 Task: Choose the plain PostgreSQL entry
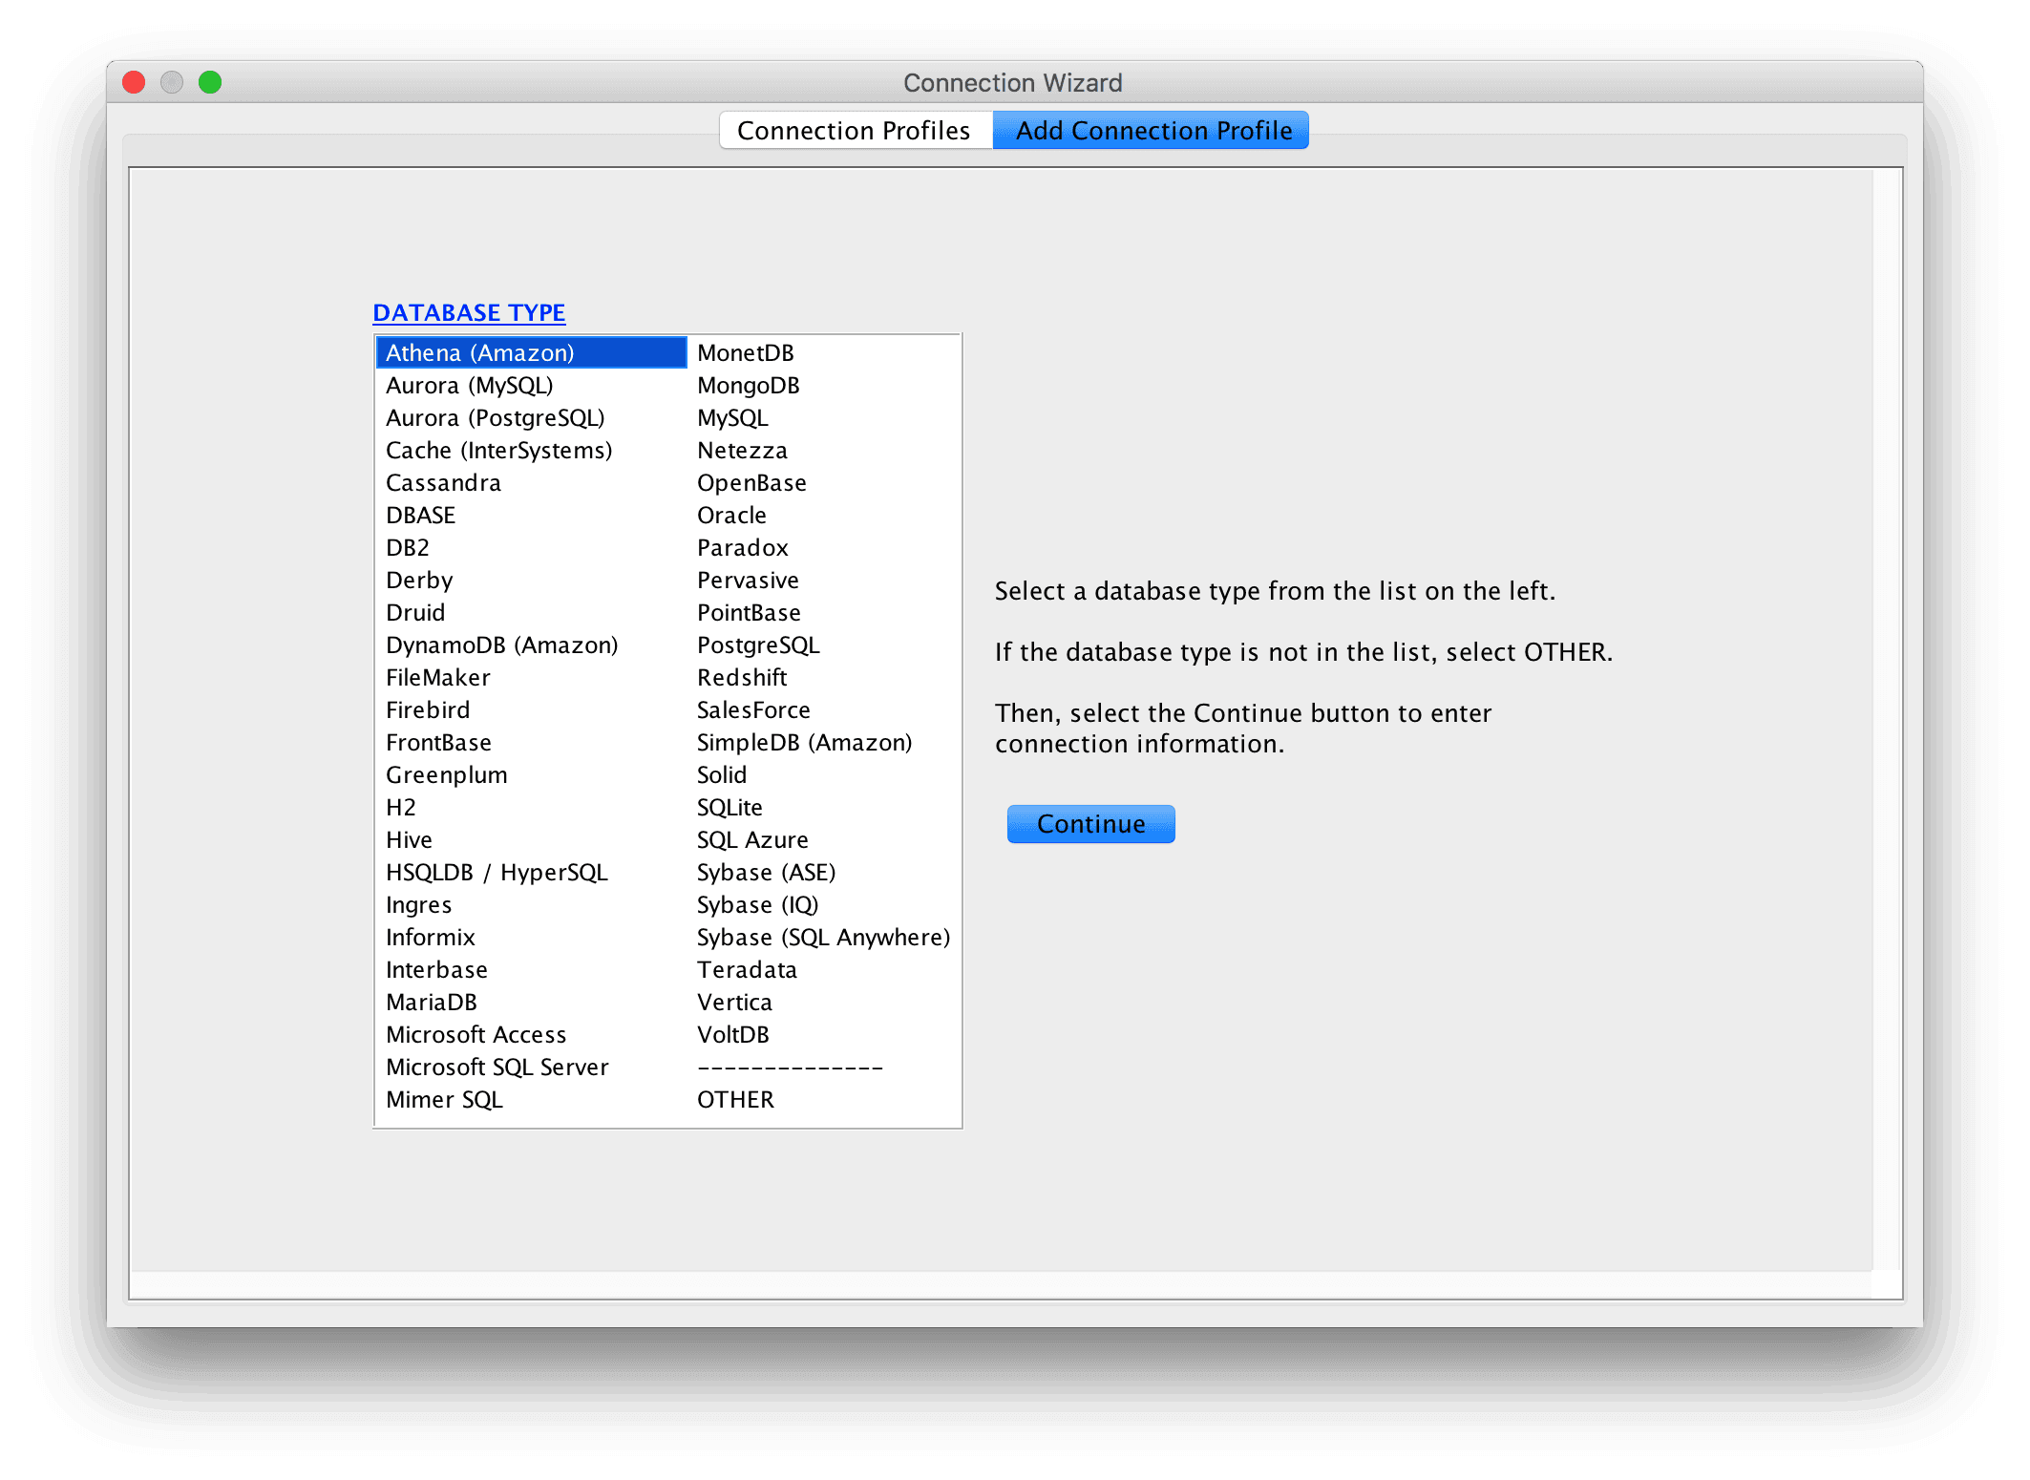tap(823, 645)
